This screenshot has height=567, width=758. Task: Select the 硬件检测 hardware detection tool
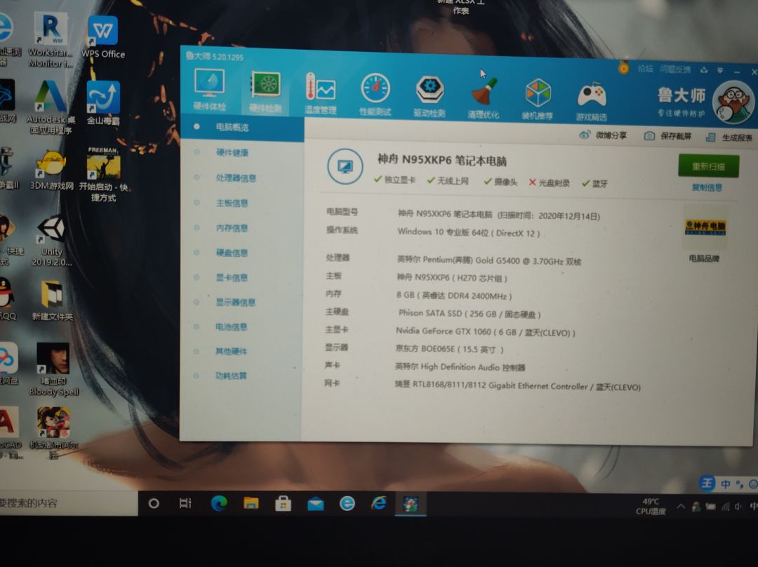265,92
